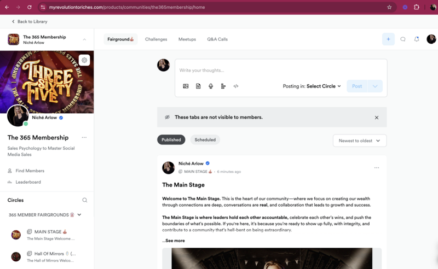Search circles with magnifier icon

[85, 200]
